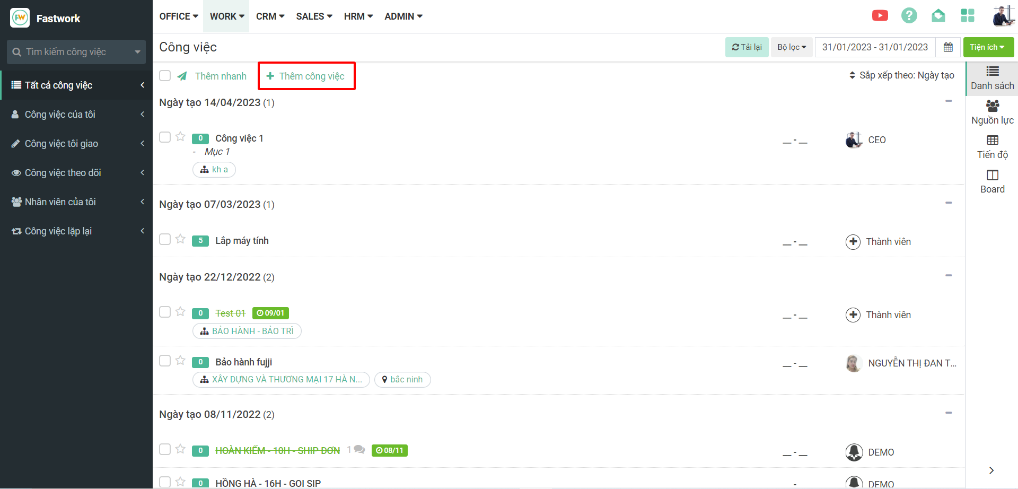Click the green help question mark icon
This screenshot has width=1018, height=489.
[909, 16]
